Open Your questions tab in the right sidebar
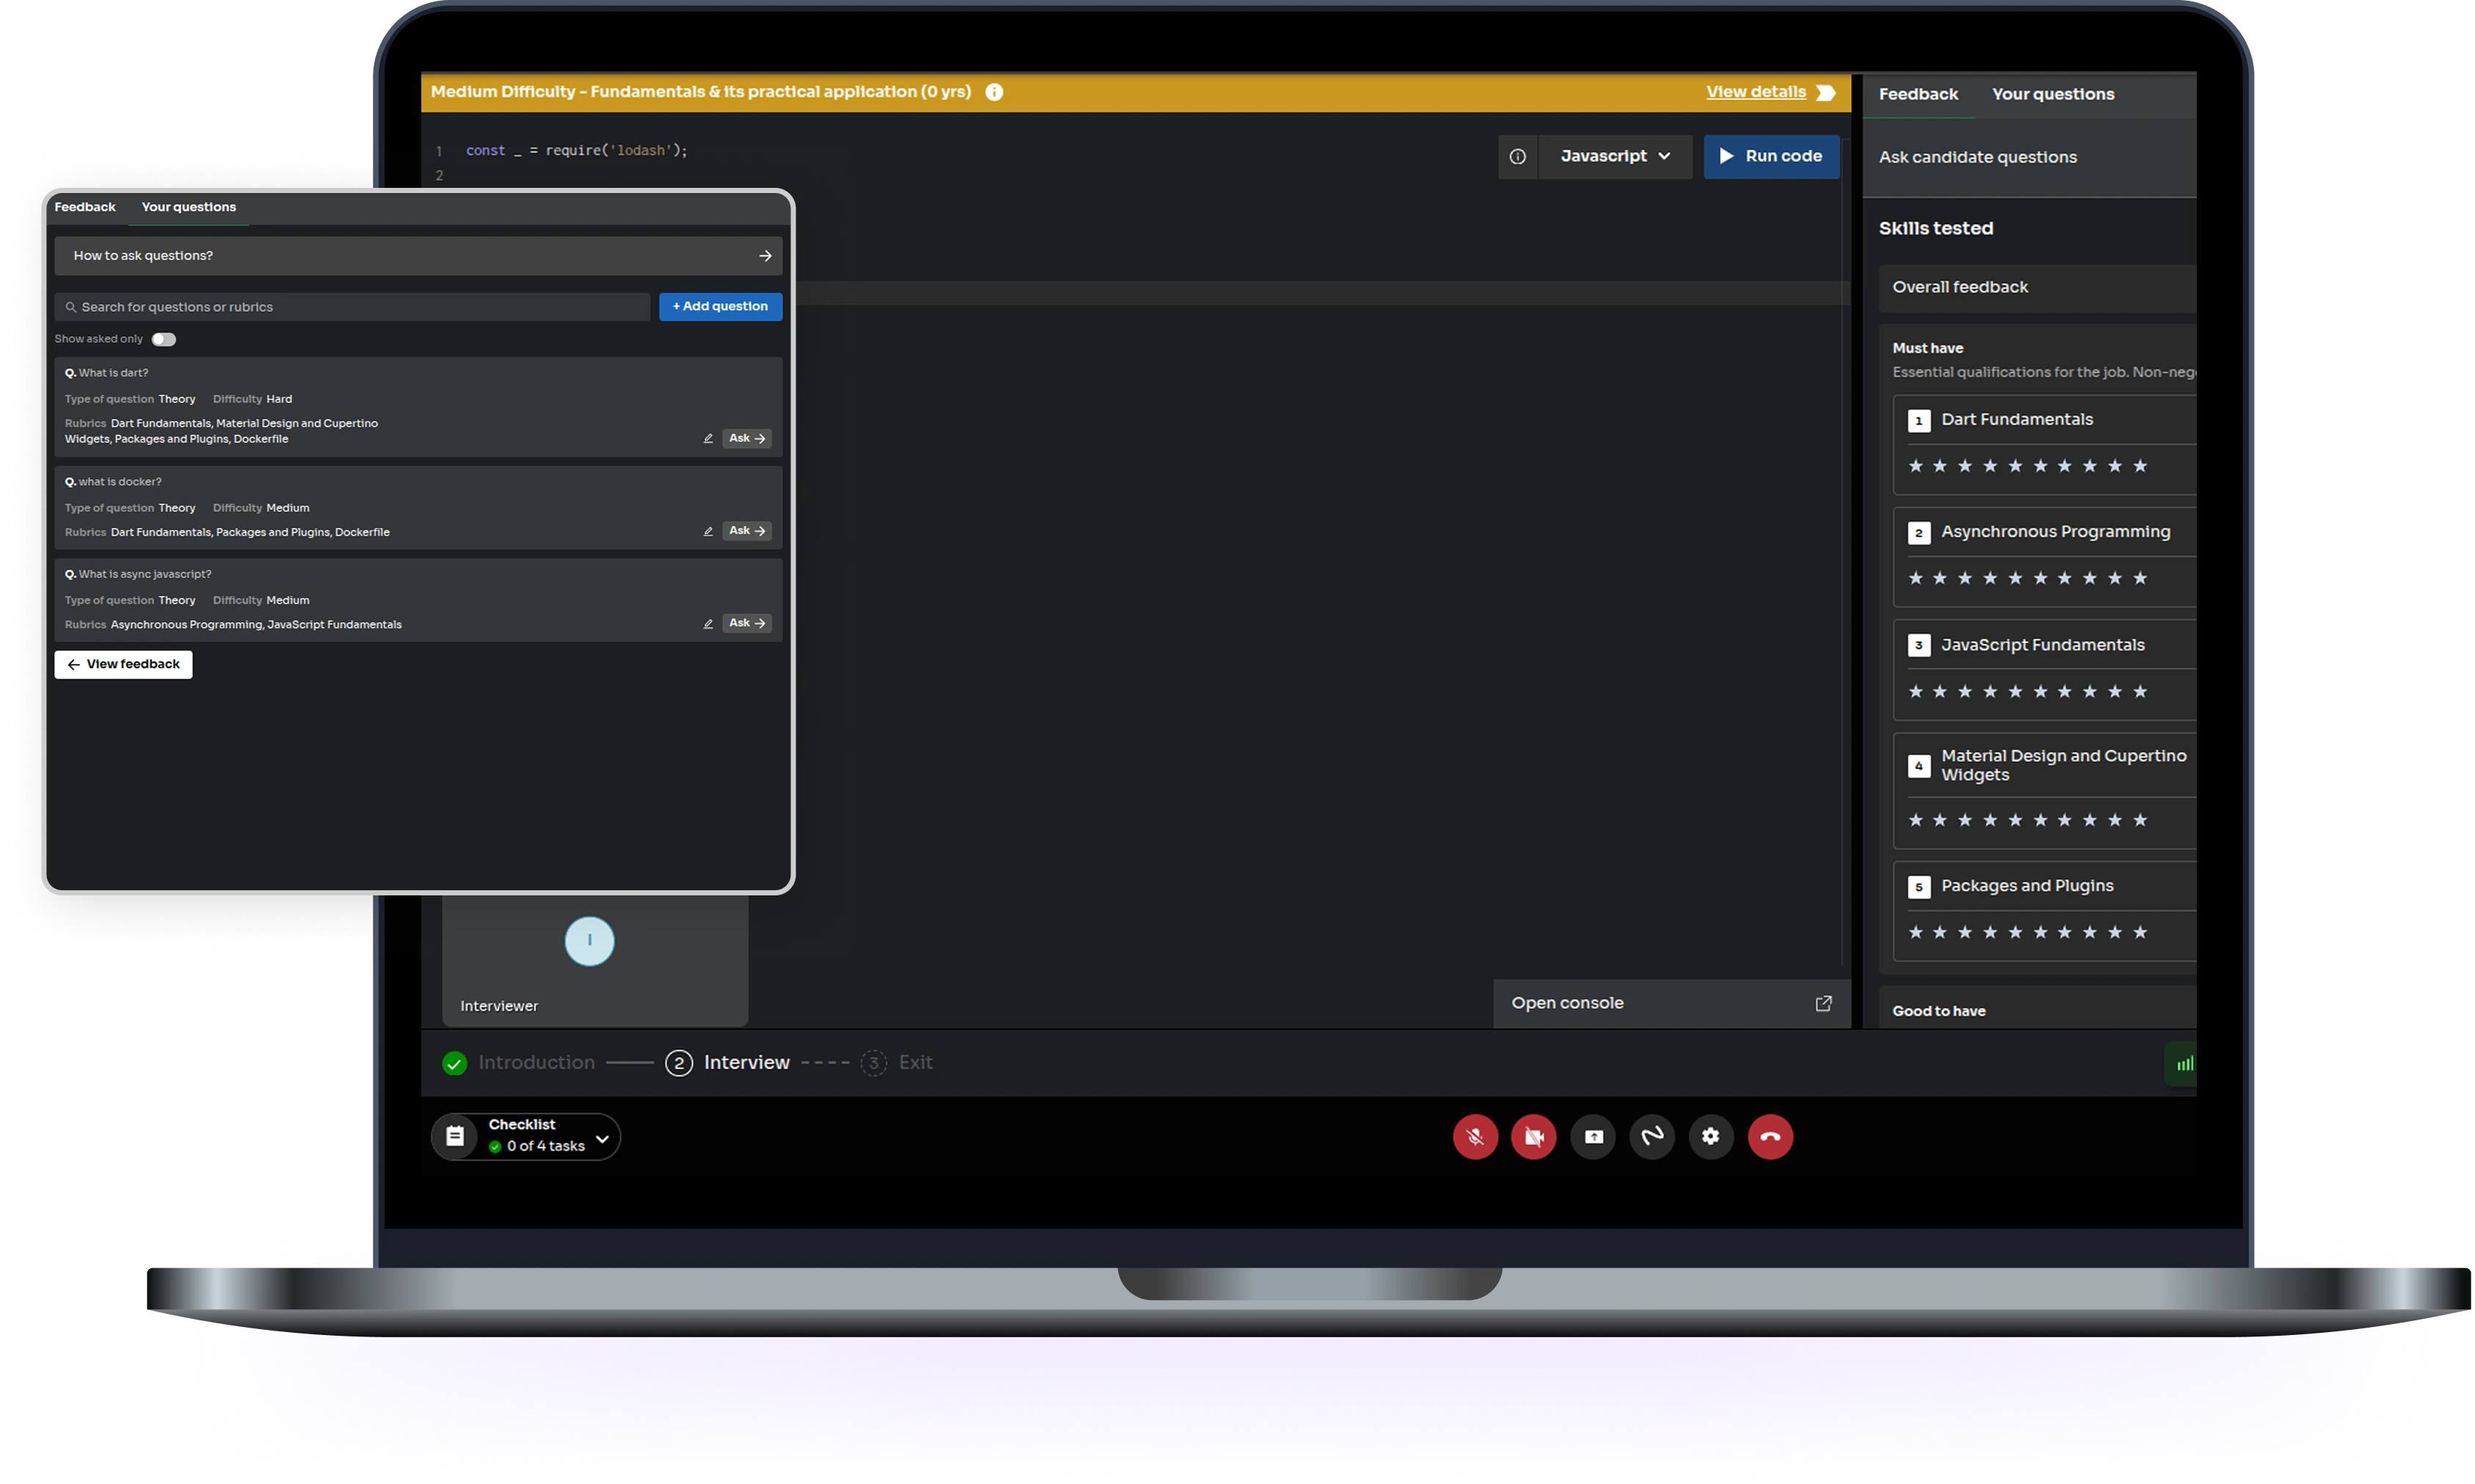 pos(2052,94)
